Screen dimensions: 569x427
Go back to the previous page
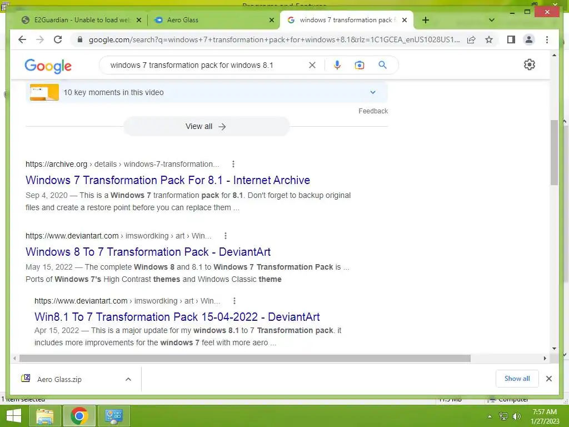click(22, 39)
